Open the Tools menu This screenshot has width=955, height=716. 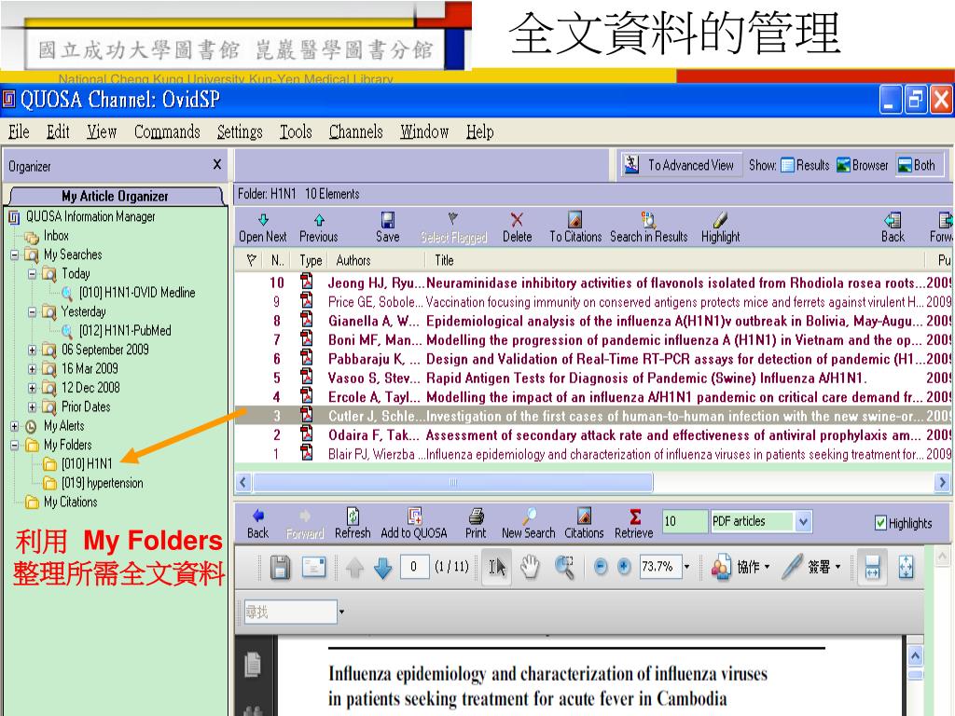click(x=296, y=131)
